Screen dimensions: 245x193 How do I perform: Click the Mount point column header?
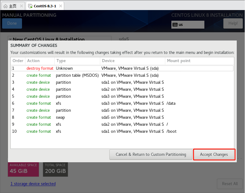(199, 61)
